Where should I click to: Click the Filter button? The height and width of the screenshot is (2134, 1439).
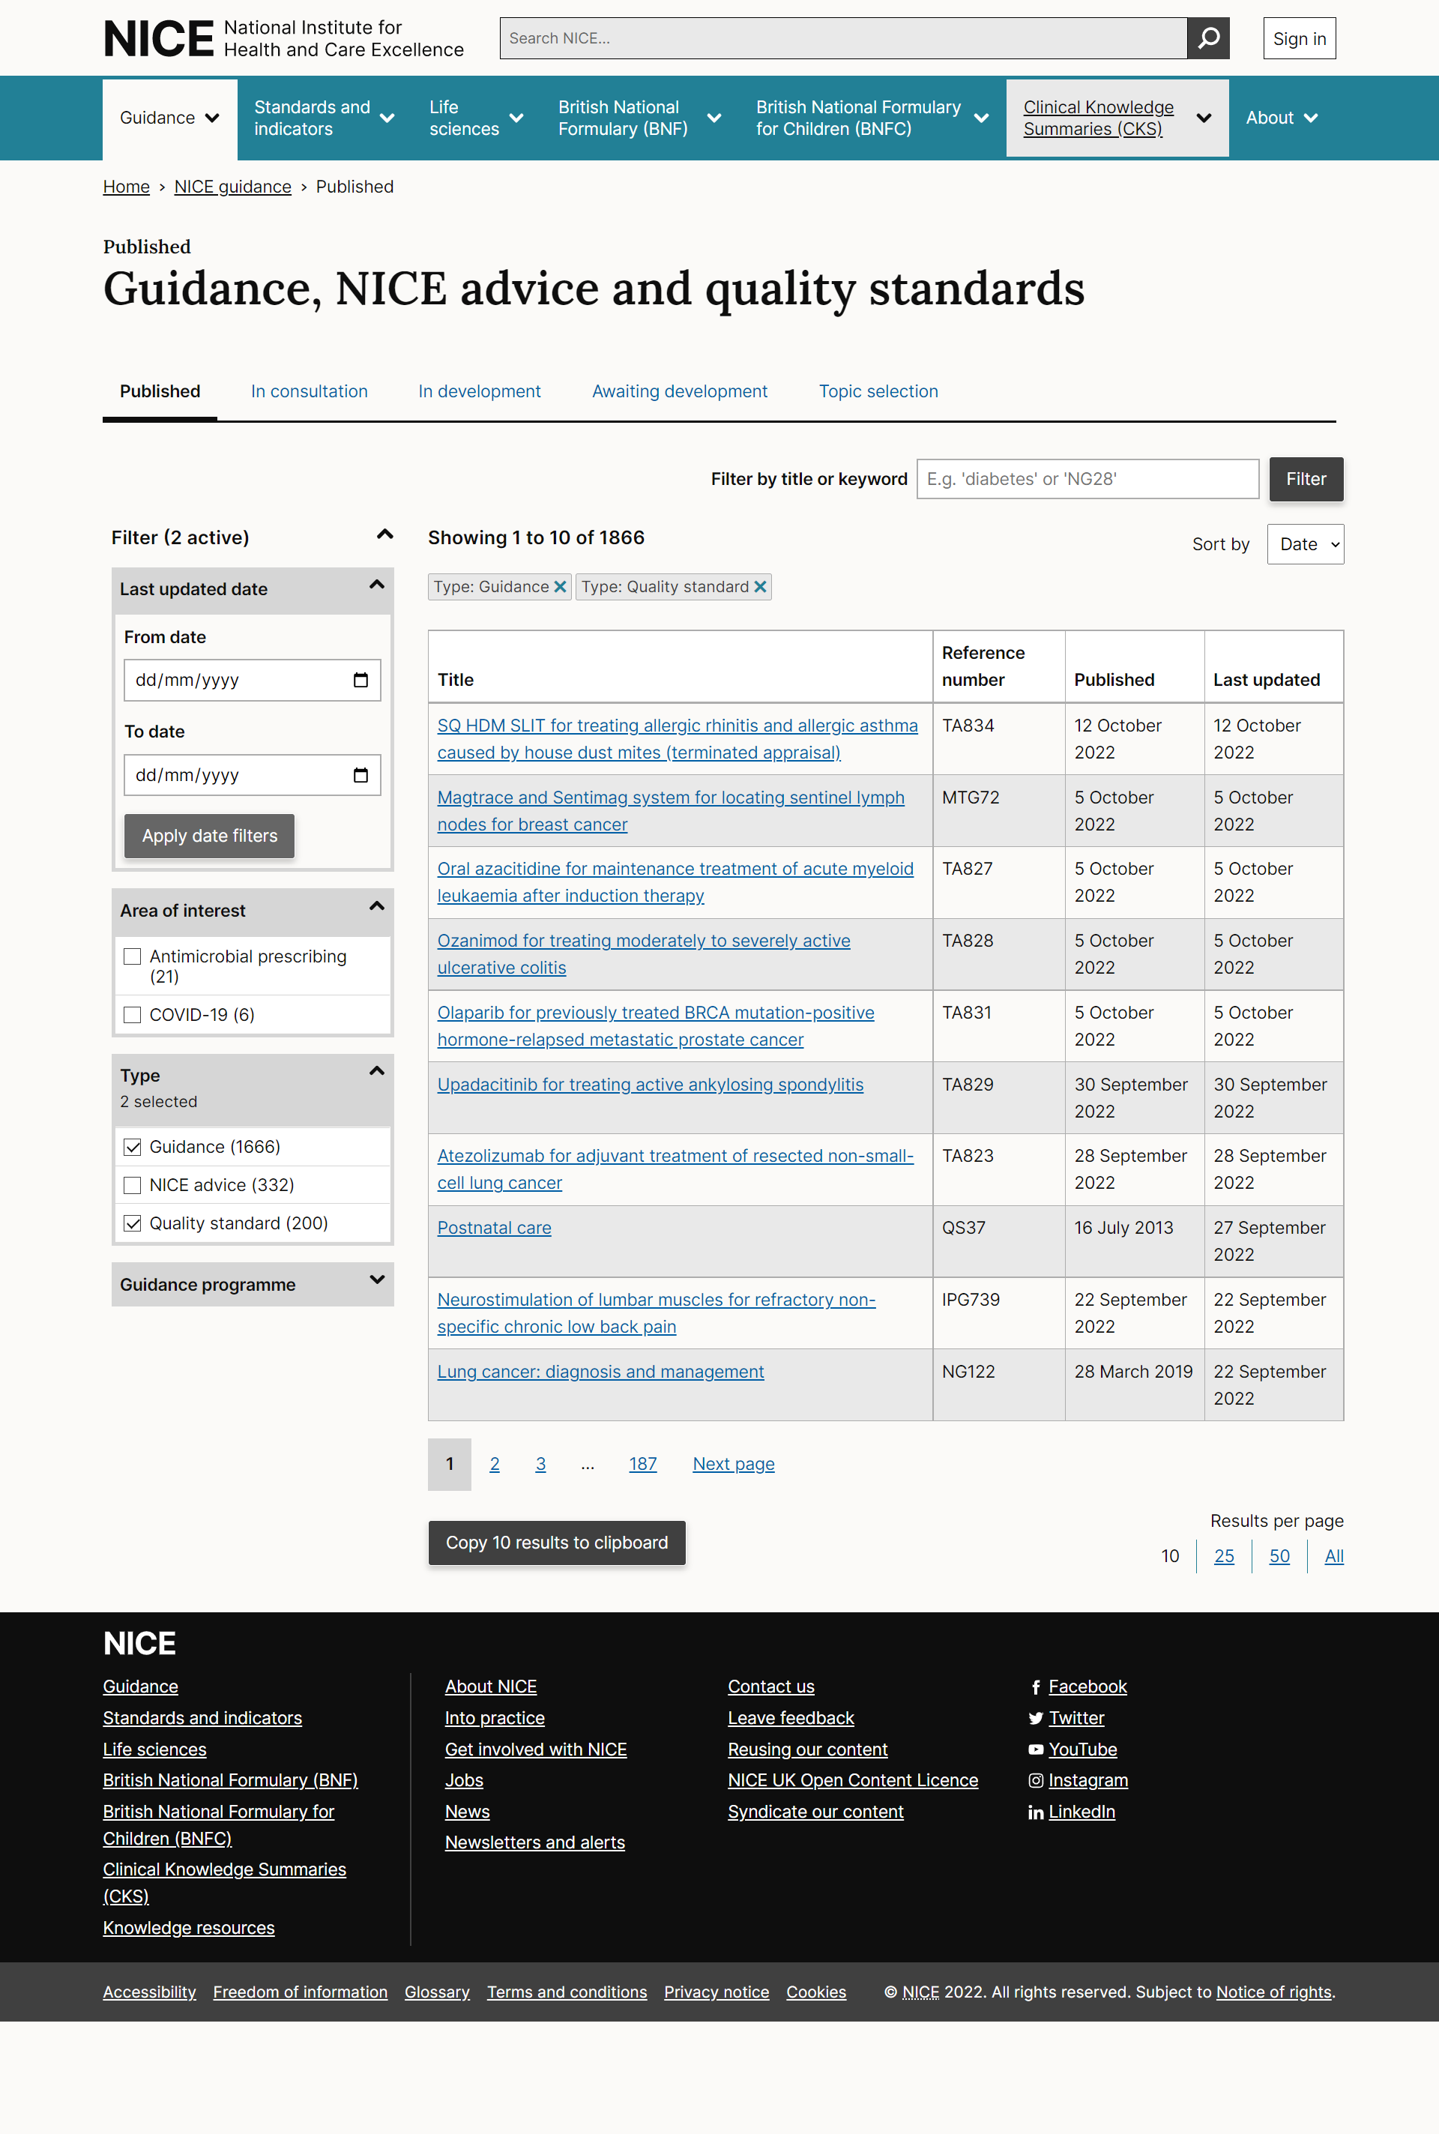point(1306,479)
